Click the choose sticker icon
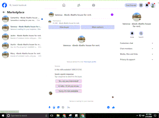The width and height of the screenshot is (159, 118). 59,108
